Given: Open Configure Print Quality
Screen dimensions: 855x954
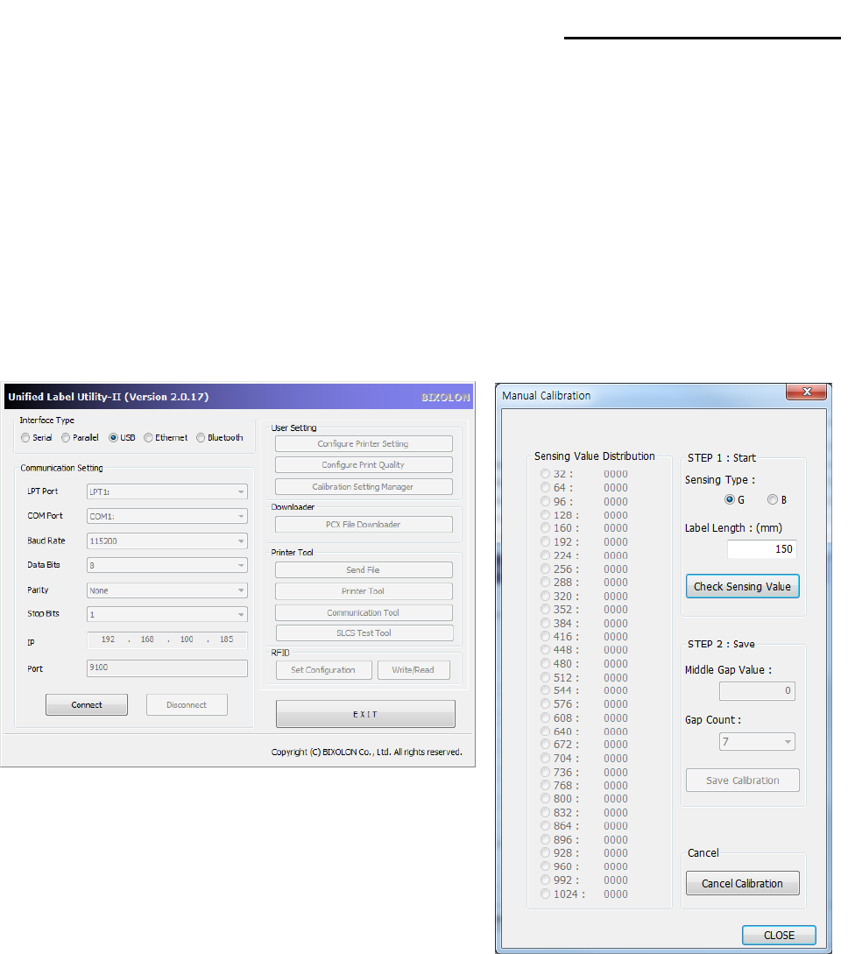Looking at the screenshot, I should click(x=364, y=465).
